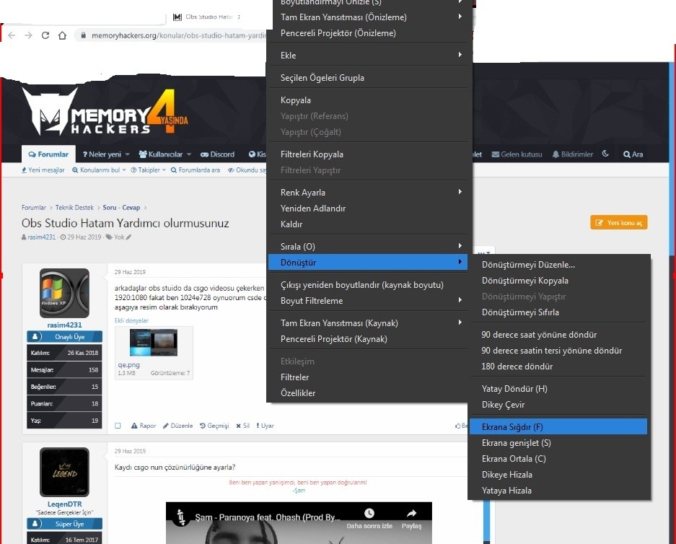Choose Ekrana Ortala (C)

click(x=558, y=459)
